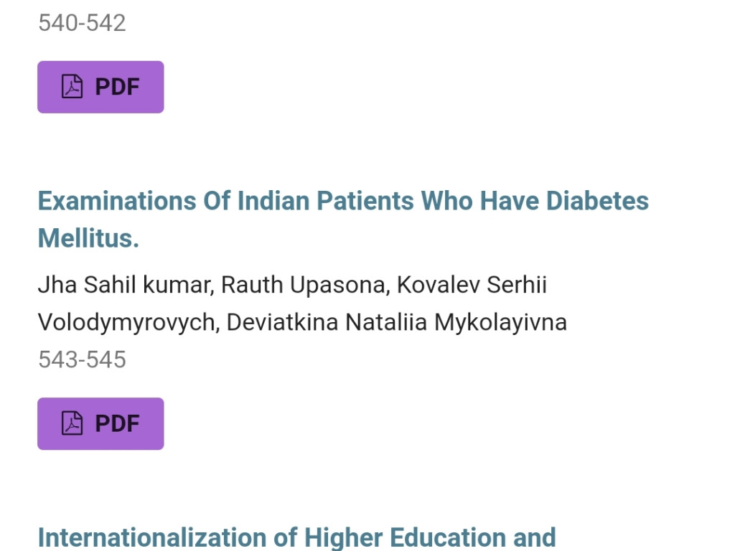Click author name Deviatkina Nataliia Mykolayivna
735x551 pixels.
[x=396, y=322]
